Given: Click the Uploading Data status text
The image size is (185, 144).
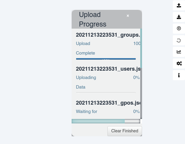Looking at the screenshot, I should (x=86, y=82).
